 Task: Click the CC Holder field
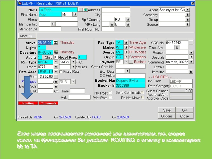pos(130,76)
